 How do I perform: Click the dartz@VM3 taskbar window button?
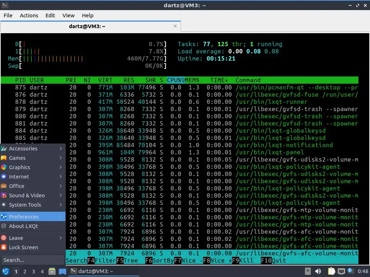click(x=104, y=271)
